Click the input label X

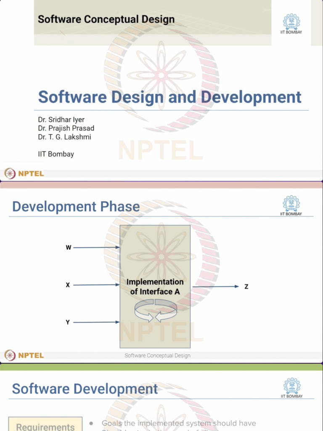point(68,285)
